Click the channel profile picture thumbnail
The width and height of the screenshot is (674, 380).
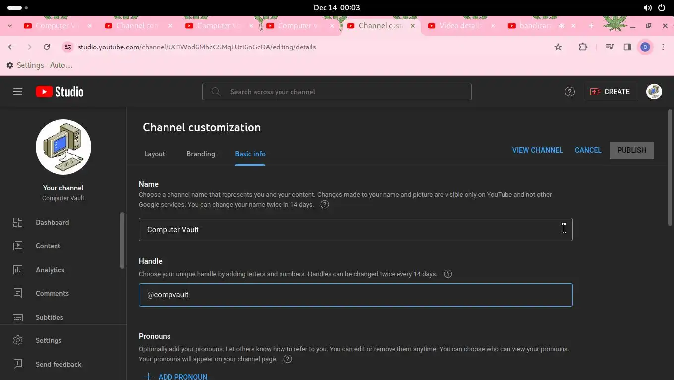[63, 147]
